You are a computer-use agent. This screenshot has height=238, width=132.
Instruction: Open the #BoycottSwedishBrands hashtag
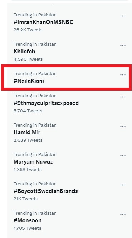[x=46, y=191]
